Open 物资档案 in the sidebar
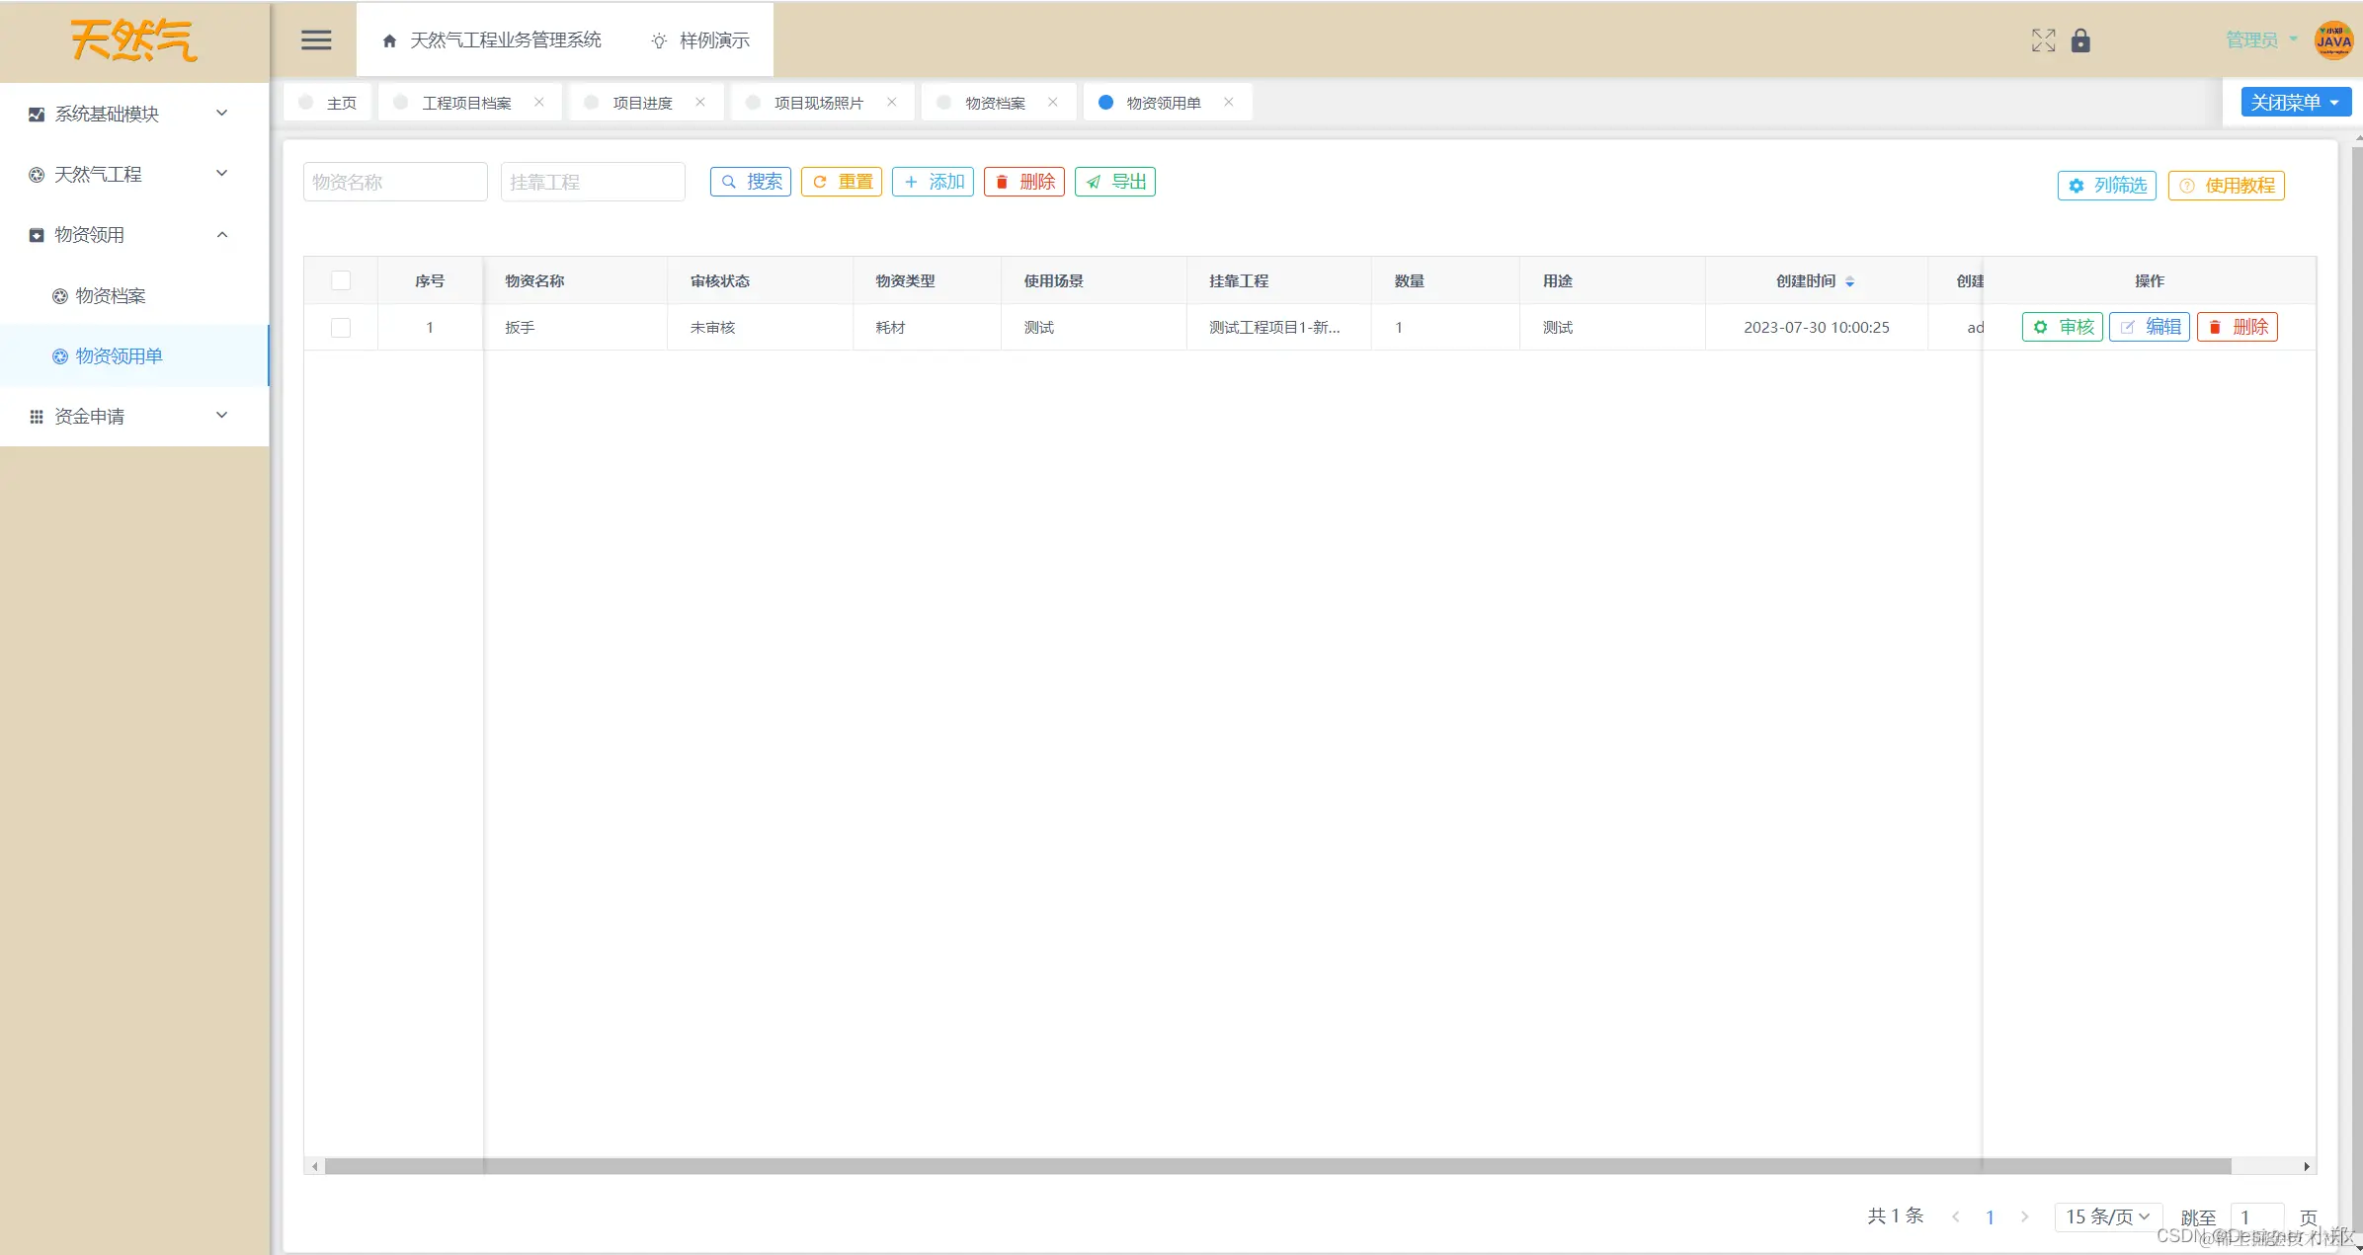This screenshot has width=2363, height=1255. pyautogui.click(x=111, y=295)
